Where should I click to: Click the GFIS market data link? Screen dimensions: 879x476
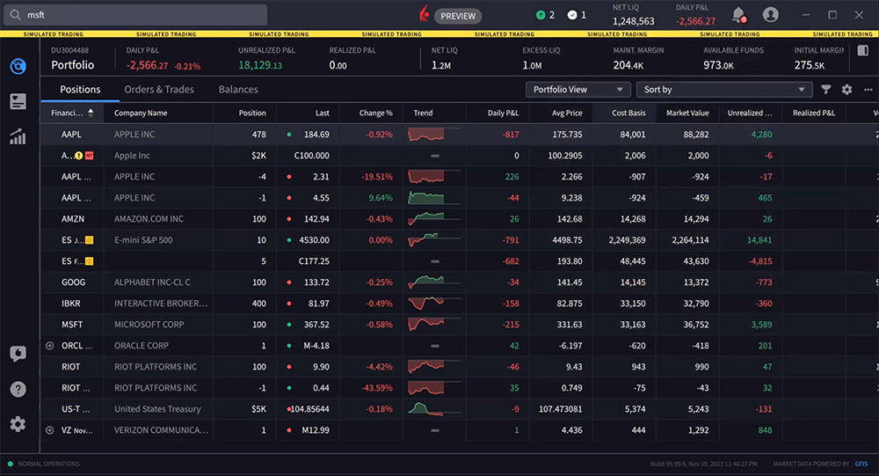click(x=861, y=464)
